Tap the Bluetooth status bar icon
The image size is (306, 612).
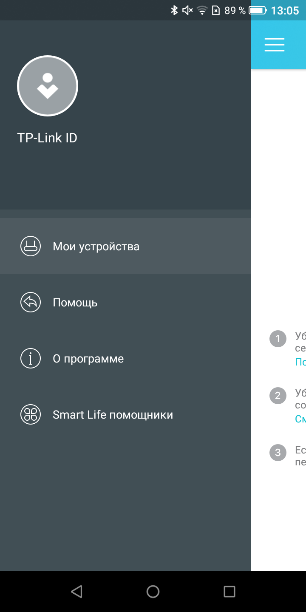coord(174,10)
